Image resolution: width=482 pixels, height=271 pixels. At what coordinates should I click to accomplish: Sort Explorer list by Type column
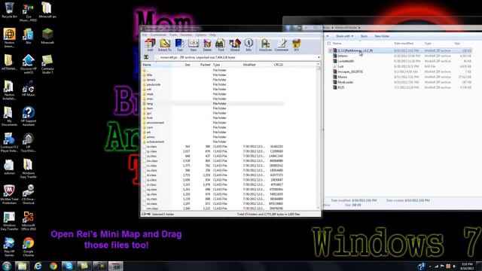point(428,44)
